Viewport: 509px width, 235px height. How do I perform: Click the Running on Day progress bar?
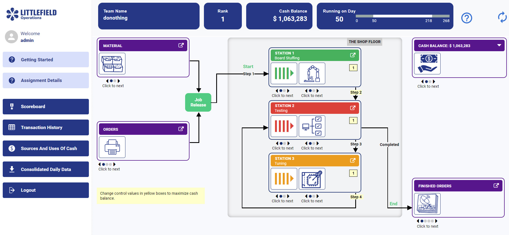(x=402, y=16)
